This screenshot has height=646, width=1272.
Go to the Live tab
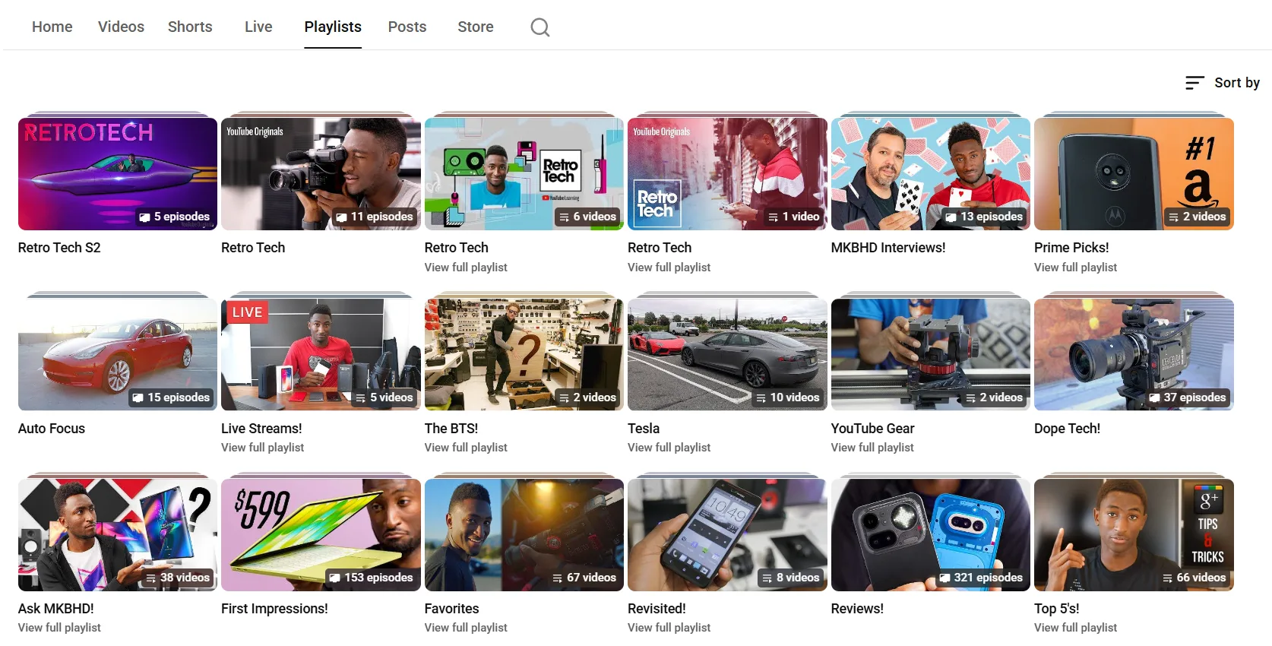(258, 27)
